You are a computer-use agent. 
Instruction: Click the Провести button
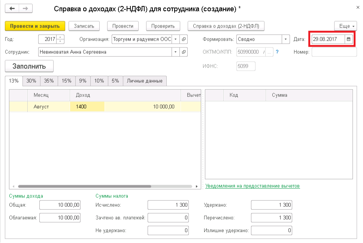click(123, 26)
